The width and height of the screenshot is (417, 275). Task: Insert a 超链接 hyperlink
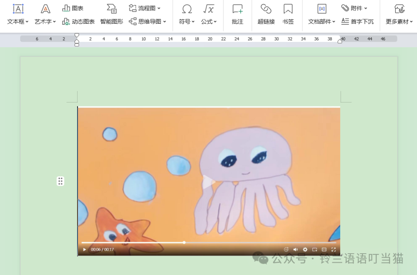tap(266, 14)
